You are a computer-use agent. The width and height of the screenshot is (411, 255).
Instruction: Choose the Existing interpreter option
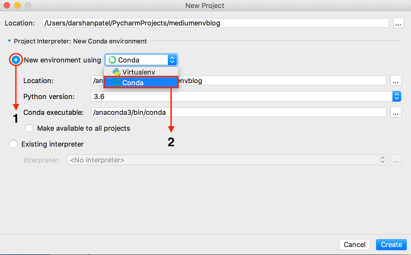13,144
